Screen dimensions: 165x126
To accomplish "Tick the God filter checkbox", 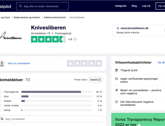I will tap(1, 96).
